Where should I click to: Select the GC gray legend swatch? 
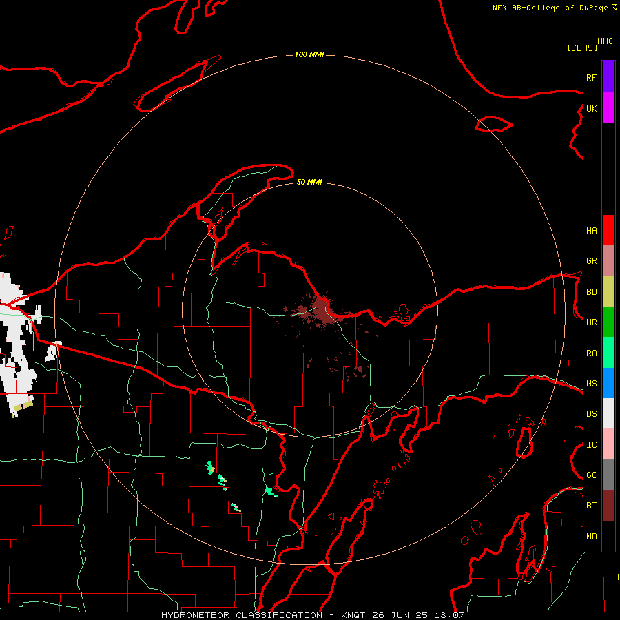(608, 475)
